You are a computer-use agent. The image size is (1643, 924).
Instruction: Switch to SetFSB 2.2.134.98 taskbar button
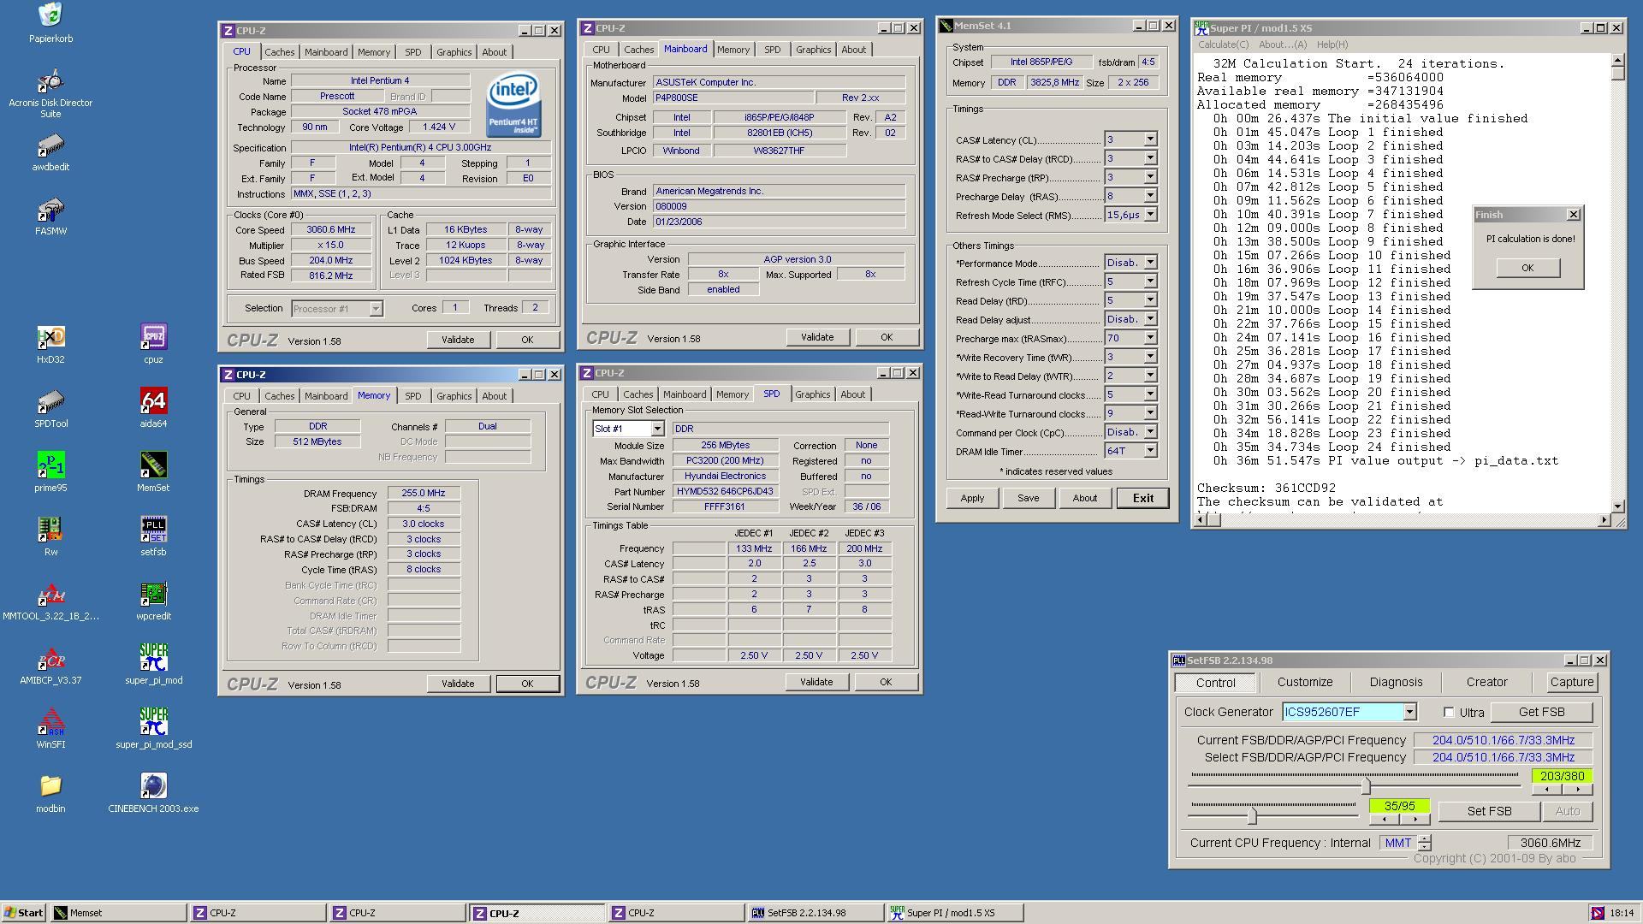815,913
